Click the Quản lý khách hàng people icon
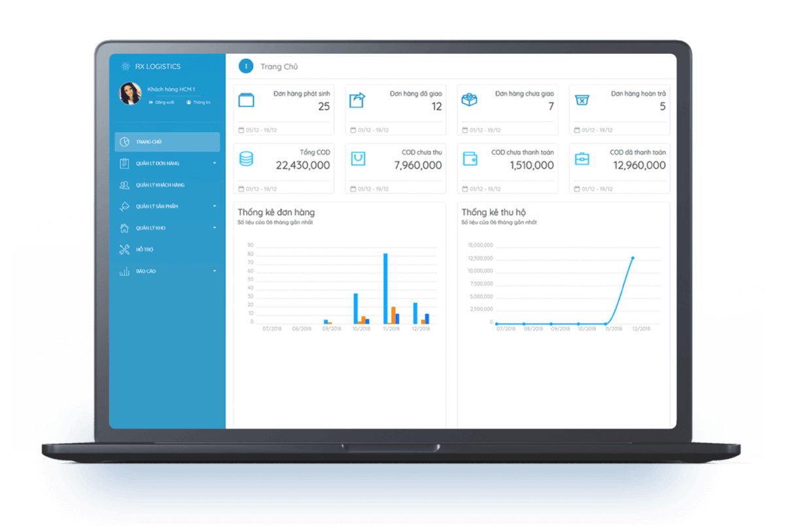The width and height of the screenshot is (785, 526). coord(124,185)
